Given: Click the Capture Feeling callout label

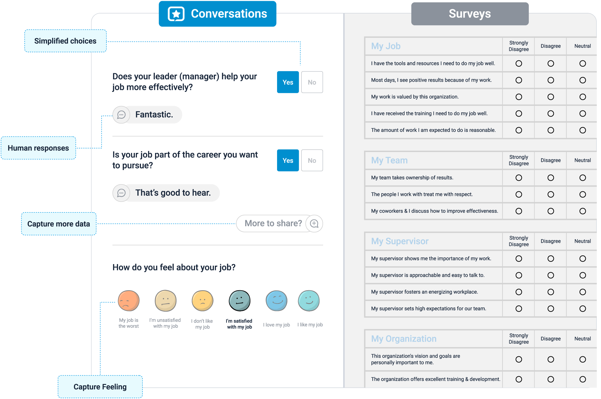Looking at the screenshot, I should [100, 387].
